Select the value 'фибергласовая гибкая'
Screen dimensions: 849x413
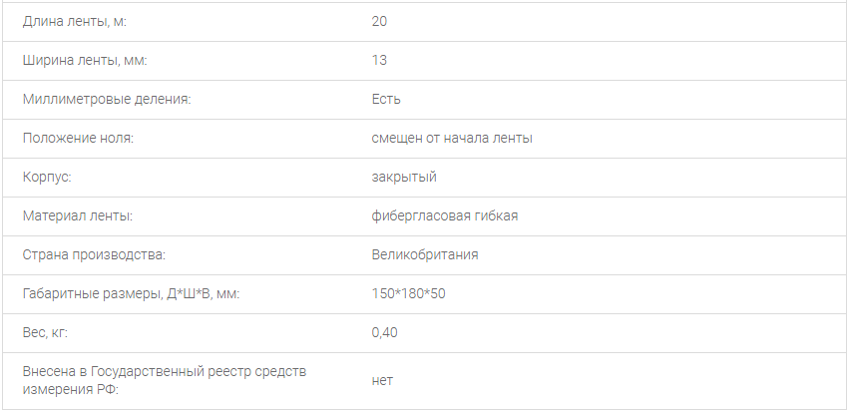tap(444, 215)
